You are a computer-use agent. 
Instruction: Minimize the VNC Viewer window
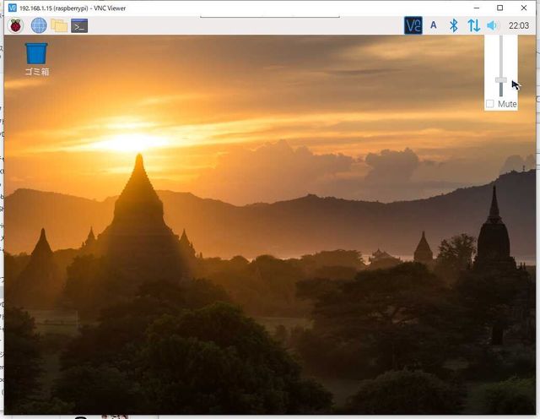[x=477, y=8]
